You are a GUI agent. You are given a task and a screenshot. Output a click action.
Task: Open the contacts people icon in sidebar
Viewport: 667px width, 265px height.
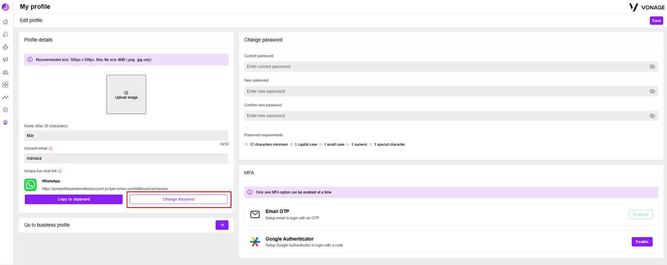click(5, 72)
